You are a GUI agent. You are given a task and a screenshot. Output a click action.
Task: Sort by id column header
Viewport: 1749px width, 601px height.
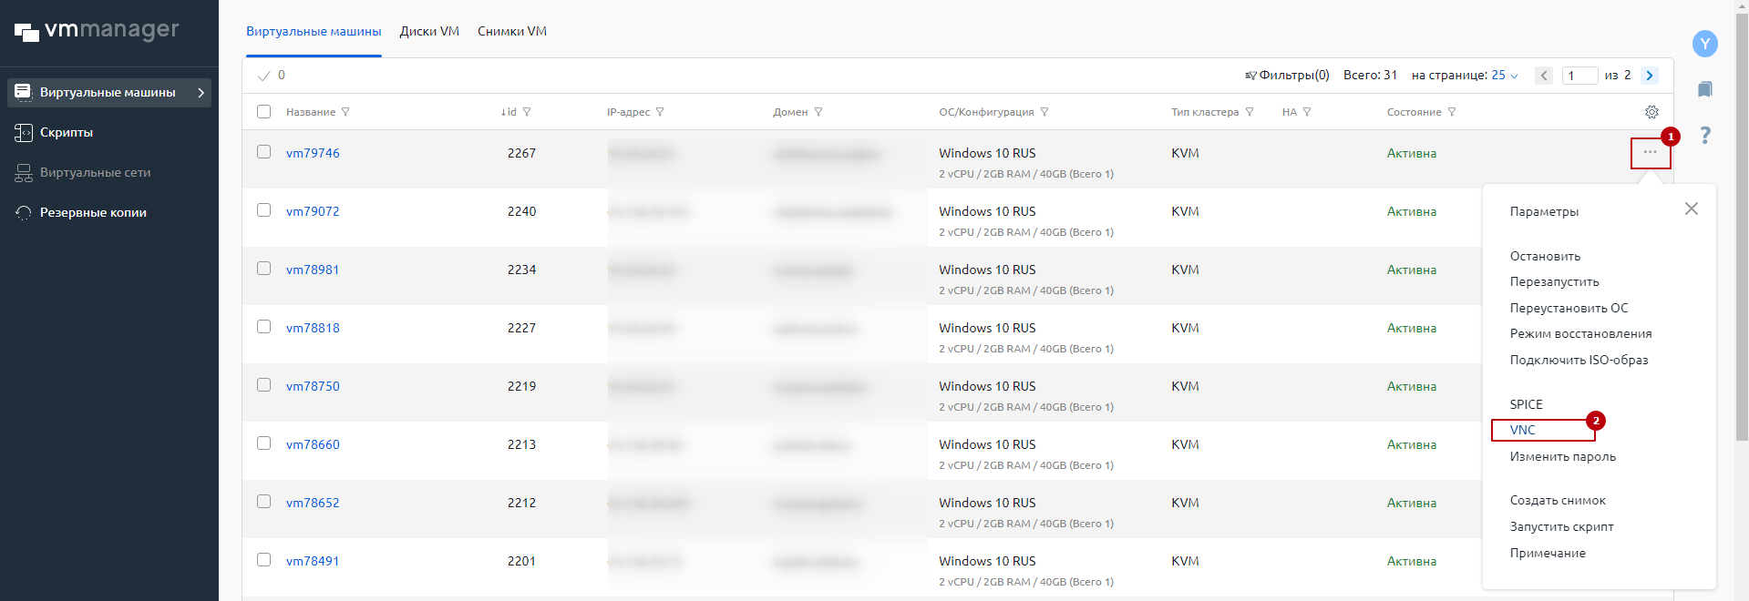509,112
